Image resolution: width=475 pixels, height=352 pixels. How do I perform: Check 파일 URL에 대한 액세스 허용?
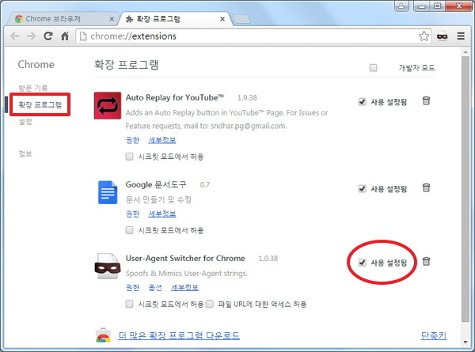tap(210, 304)
